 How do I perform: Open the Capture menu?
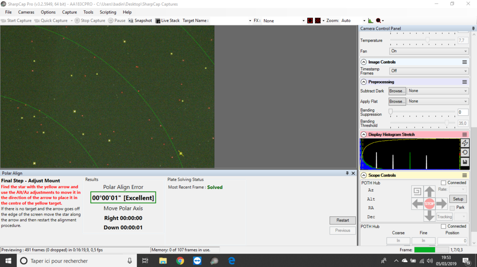point(69,12)
